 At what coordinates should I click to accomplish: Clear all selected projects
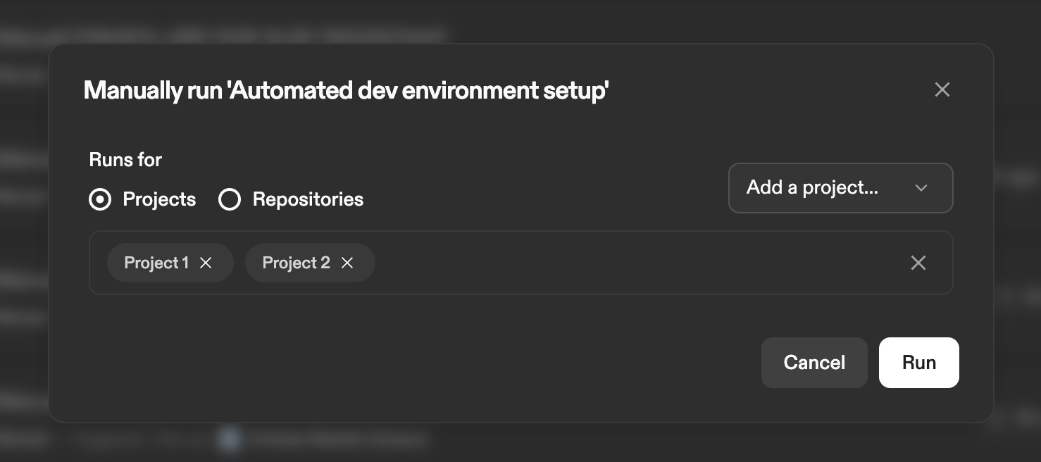coord(918,263)
